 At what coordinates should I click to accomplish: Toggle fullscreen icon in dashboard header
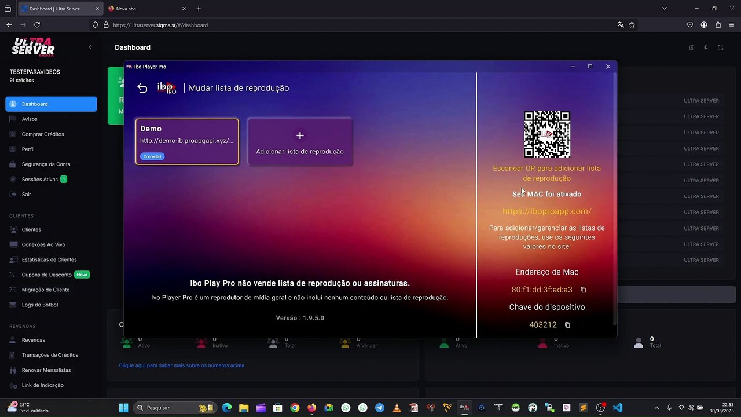coord(721,47)
